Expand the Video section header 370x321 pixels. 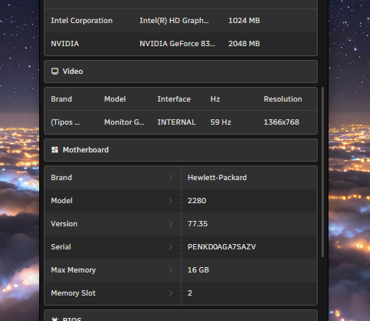181,72
